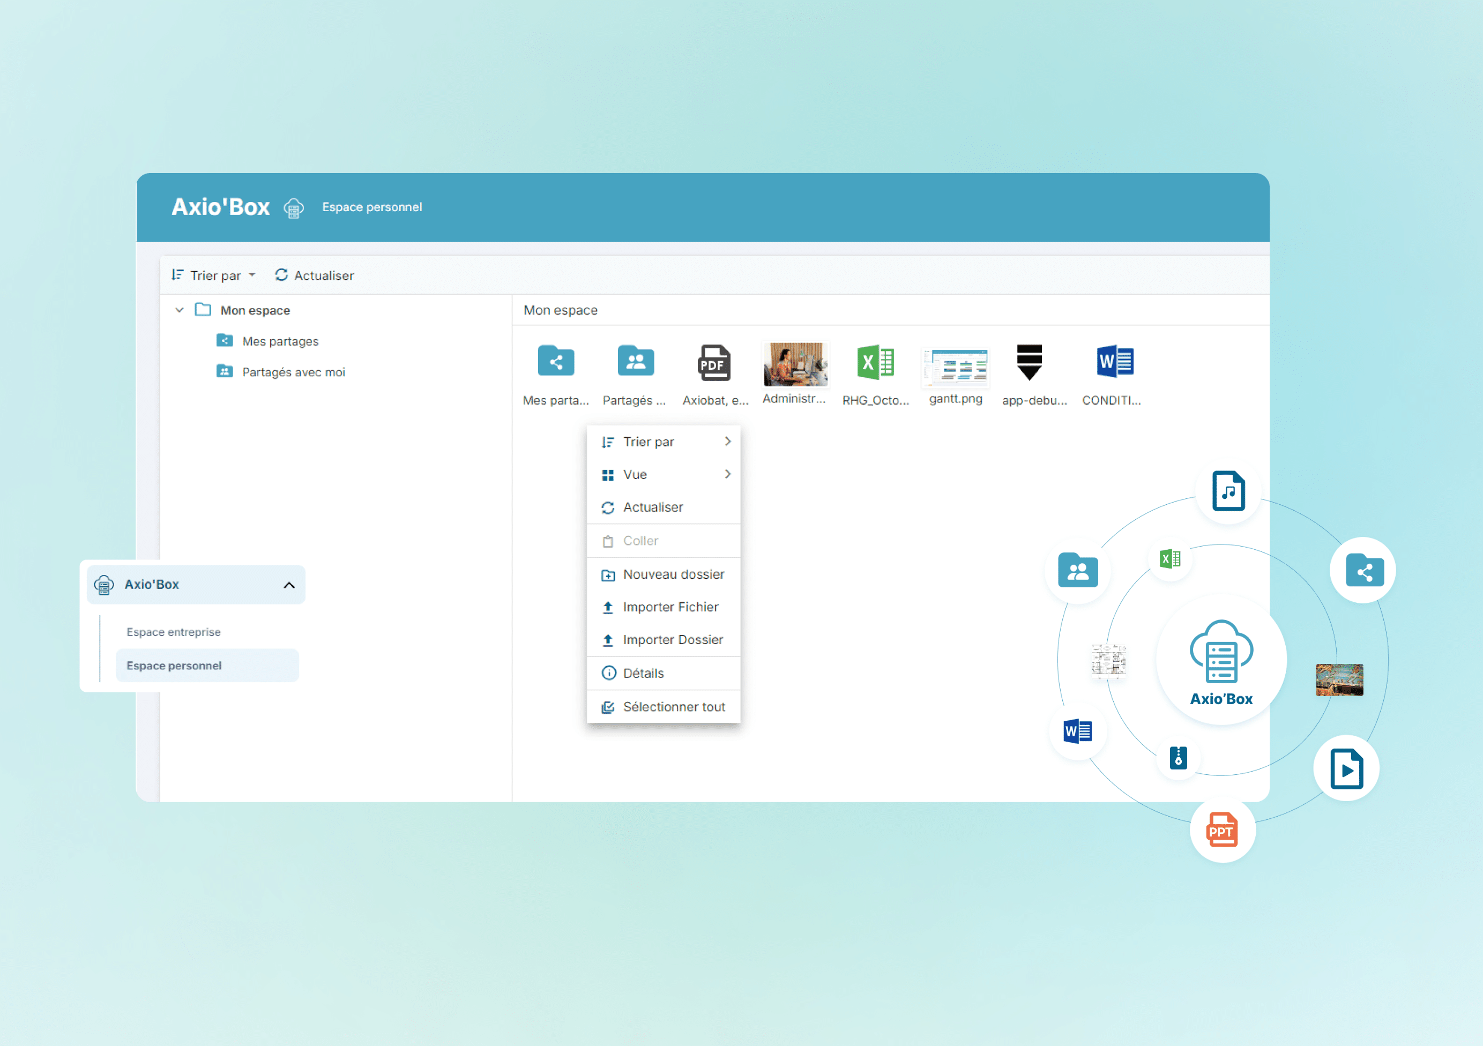Click the Axio'Box sidebar menu header
Viewport: 1483px width, 1046px height.
tap(196, 585)
